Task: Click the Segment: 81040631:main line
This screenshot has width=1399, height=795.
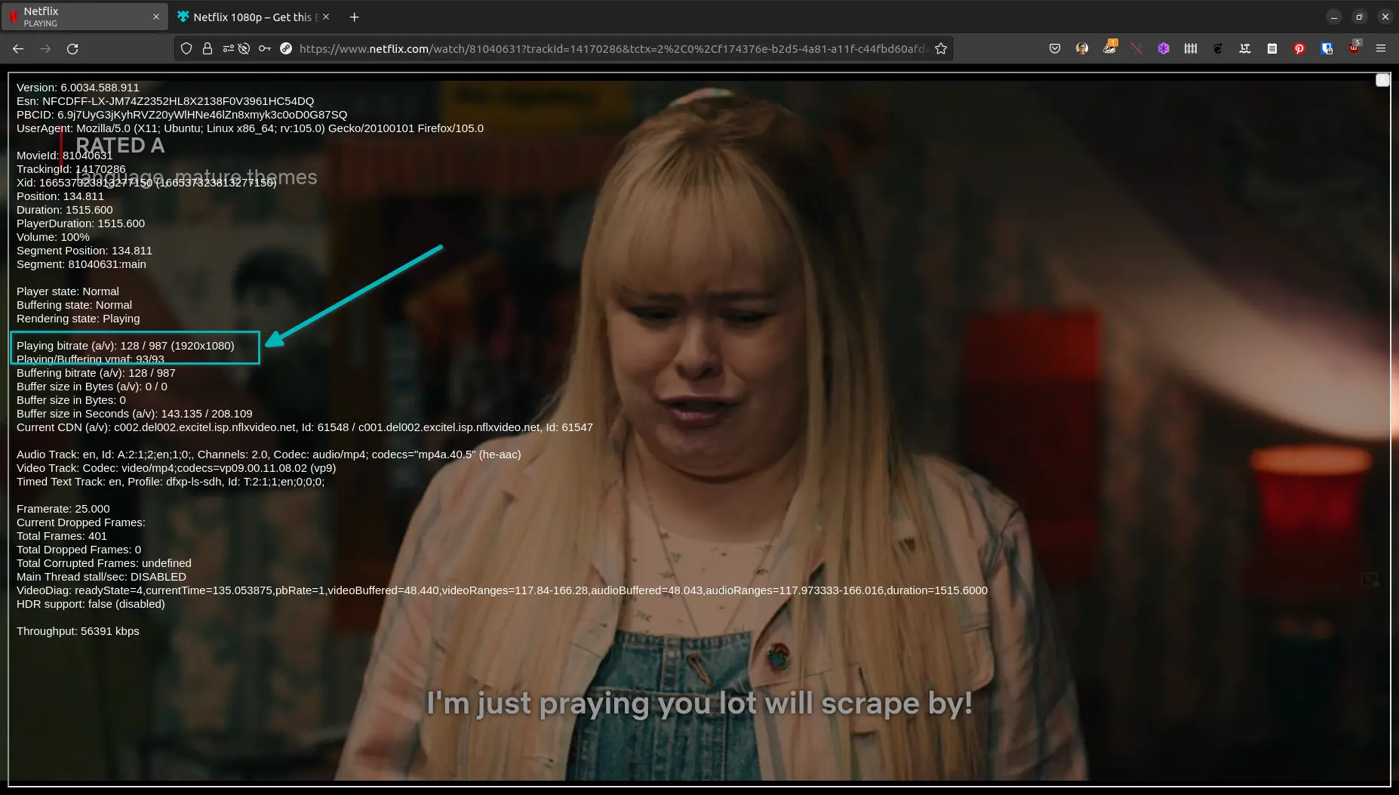Action: (81, 264)
